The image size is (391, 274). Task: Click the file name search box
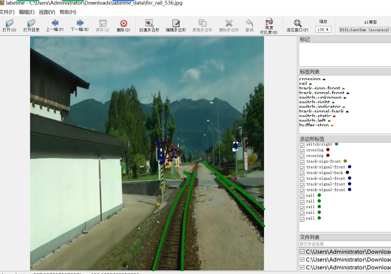[x=344, y=244]
